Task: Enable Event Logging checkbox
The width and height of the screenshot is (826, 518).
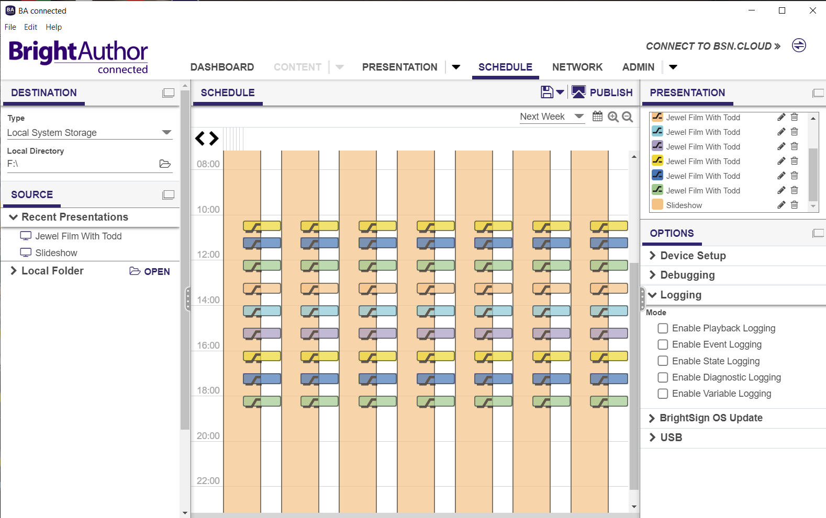Action: point(663,344)
